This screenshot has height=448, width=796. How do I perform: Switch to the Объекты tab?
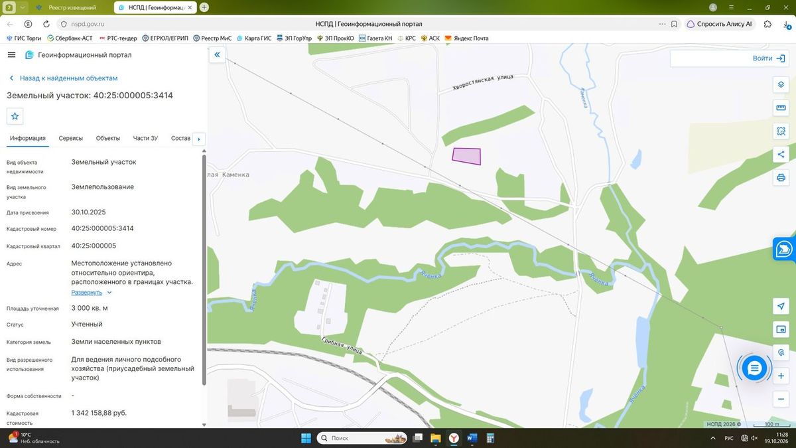click(x=108, y=138)
